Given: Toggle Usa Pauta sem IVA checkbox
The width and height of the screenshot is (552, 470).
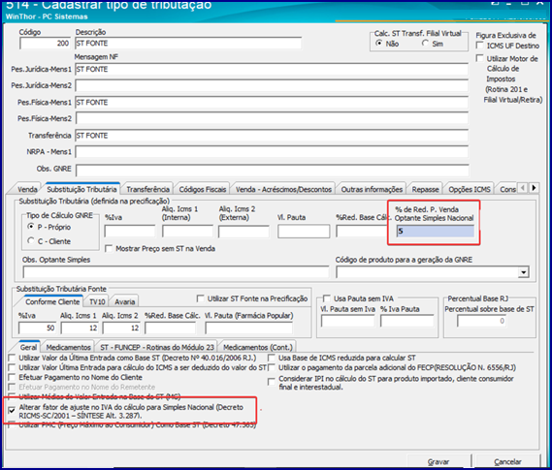Looking at the screenshot, I should pyautogui.click(x=326, y=298).
